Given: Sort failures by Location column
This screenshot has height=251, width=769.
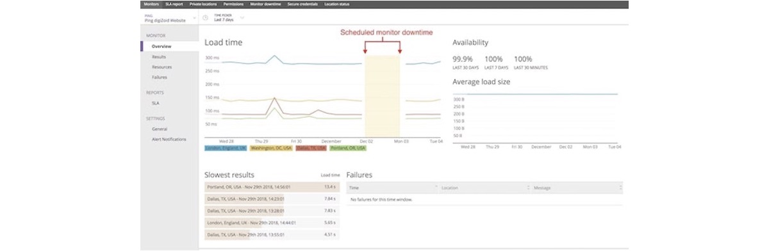Looking at the screenshot, I should [x=484, y=188].
